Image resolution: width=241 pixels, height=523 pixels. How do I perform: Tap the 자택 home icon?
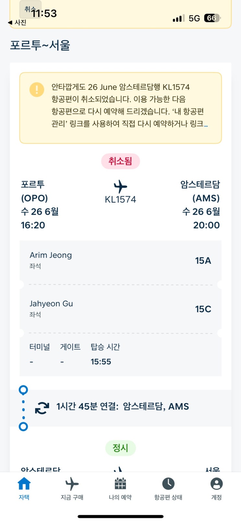coord(24,484)
